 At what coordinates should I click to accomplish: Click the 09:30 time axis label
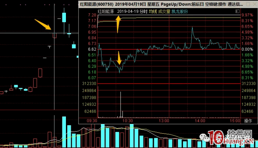click(92, 121)
